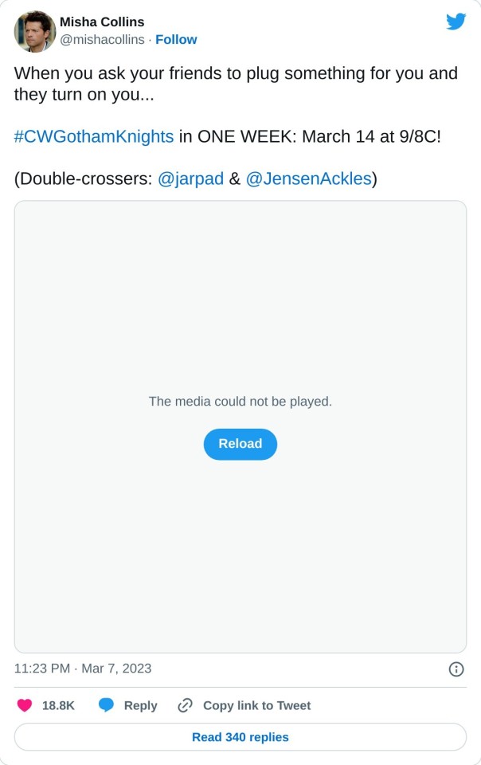Click Copy link to Tweet text
This screenshot has height=765, width=481.
pos(256,705)
